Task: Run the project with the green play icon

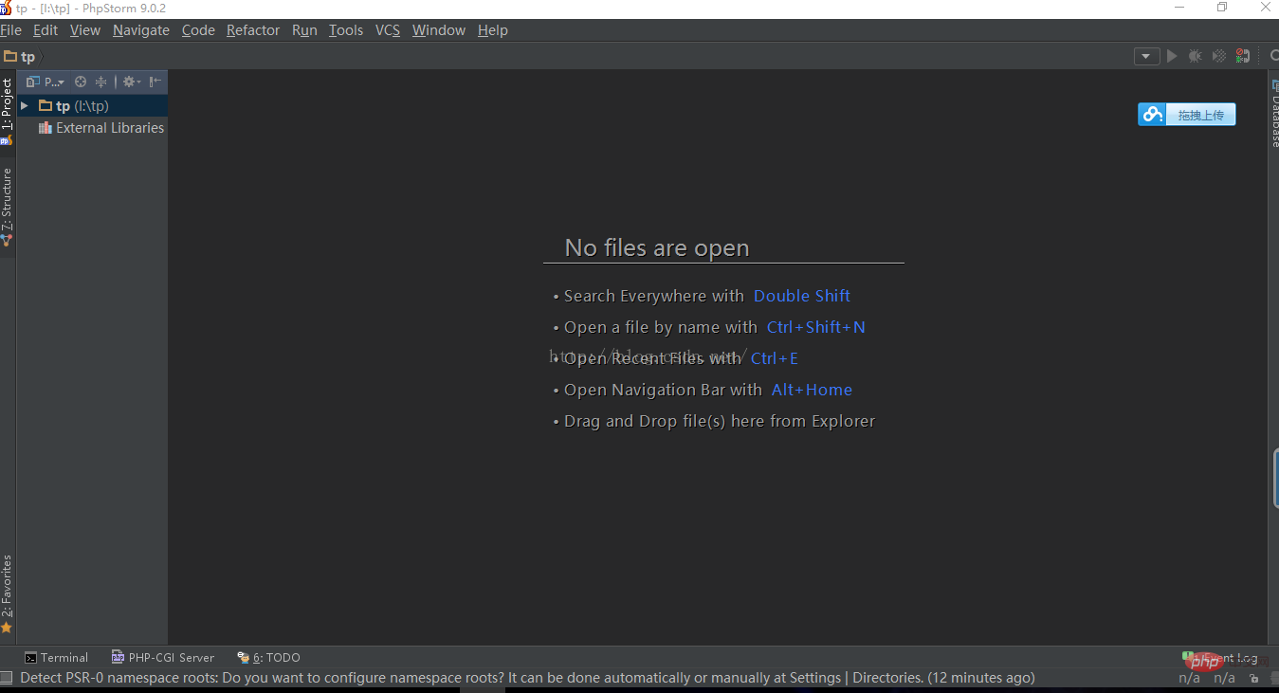Action: (x=1171, y=56)
